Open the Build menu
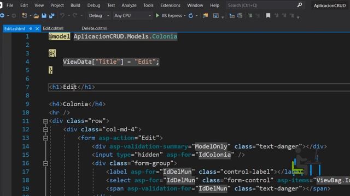 (x=75, y=5)
